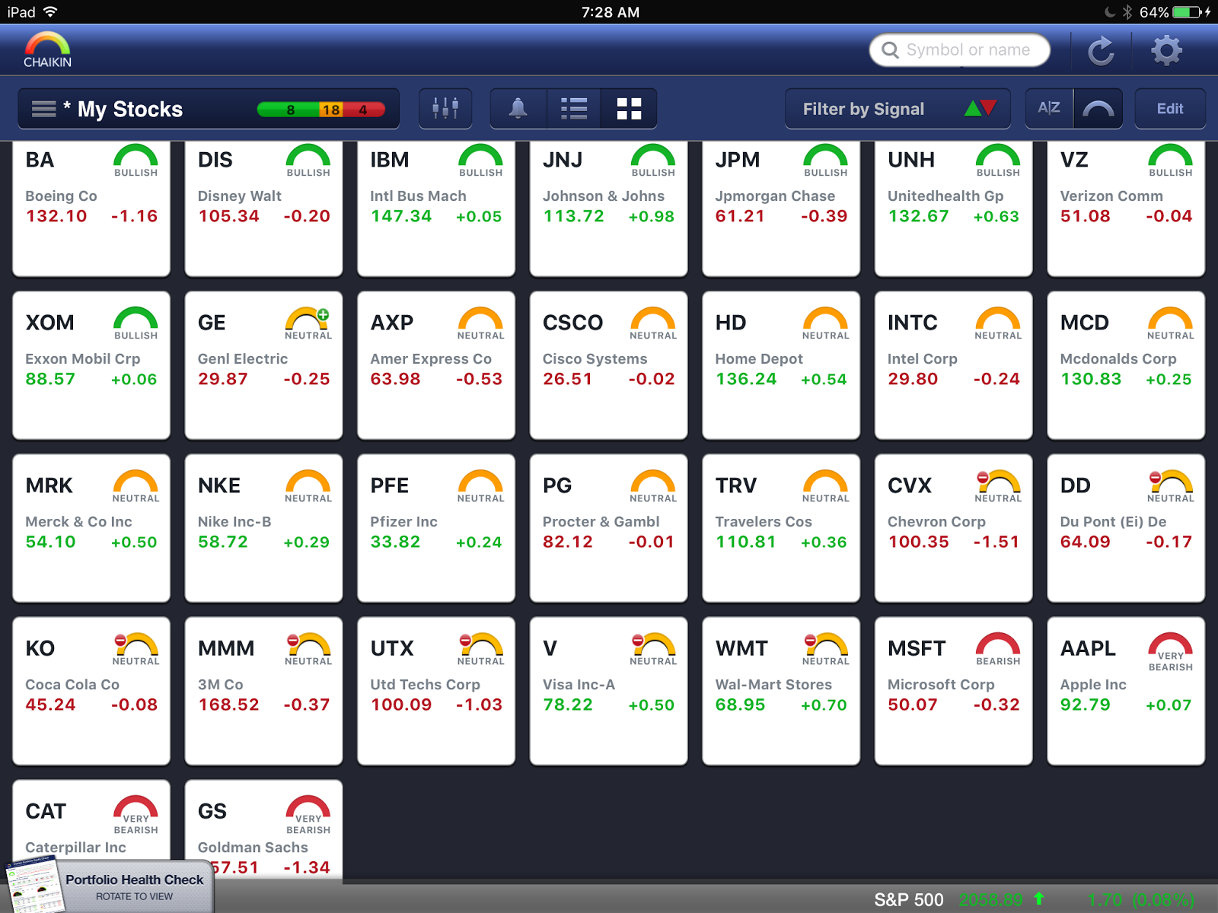Click the magnifier search icon
1218x913 pixels.
890,50
